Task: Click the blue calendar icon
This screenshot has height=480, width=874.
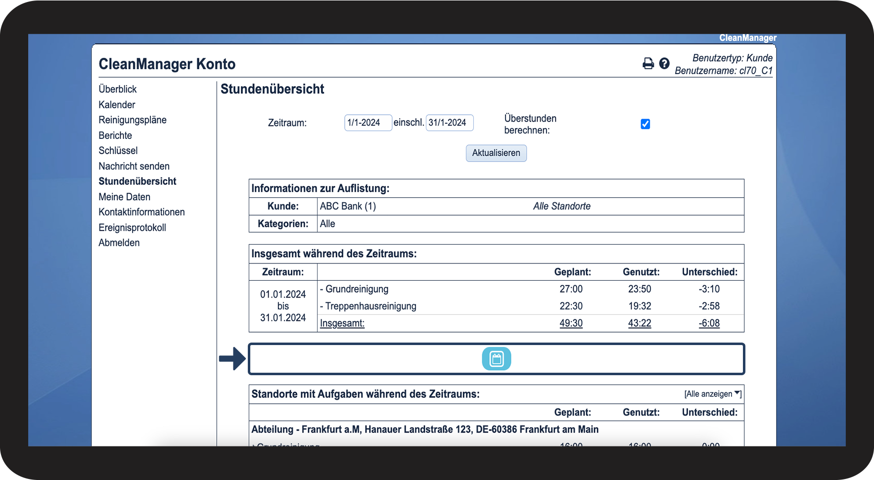Action: tap(496, 359)
